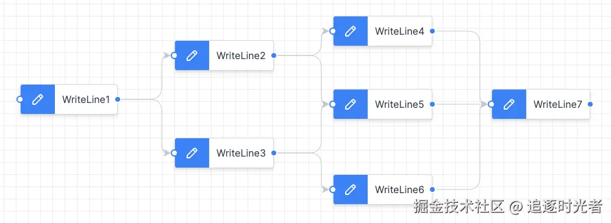Select the WriteLine5 activity label

tap(399, 104)
